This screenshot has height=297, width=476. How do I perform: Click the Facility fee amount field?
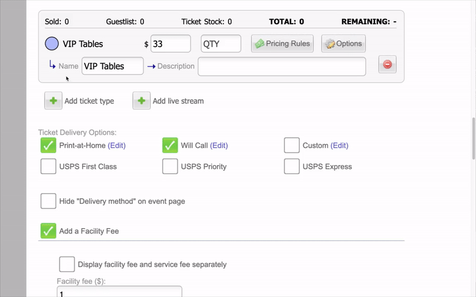click(120, 292)
